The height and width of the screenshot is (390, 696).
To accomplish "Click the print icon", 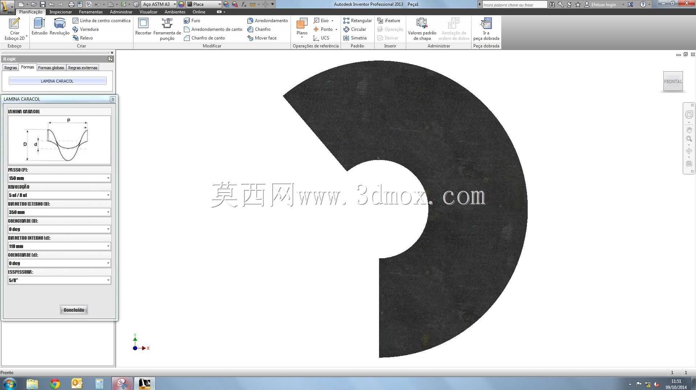I will click(71, 4).
